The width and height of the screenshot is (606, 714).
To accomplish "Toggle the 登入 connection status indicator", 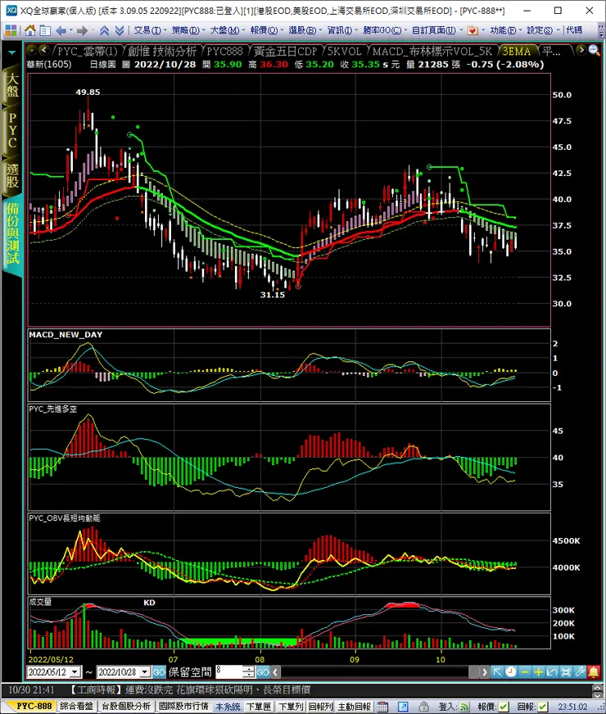I will pos(464,706).
